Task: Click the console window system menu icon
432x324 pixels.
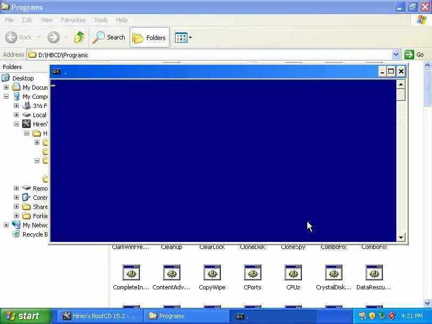Action: pyautogui.click(x=57, y=72)
